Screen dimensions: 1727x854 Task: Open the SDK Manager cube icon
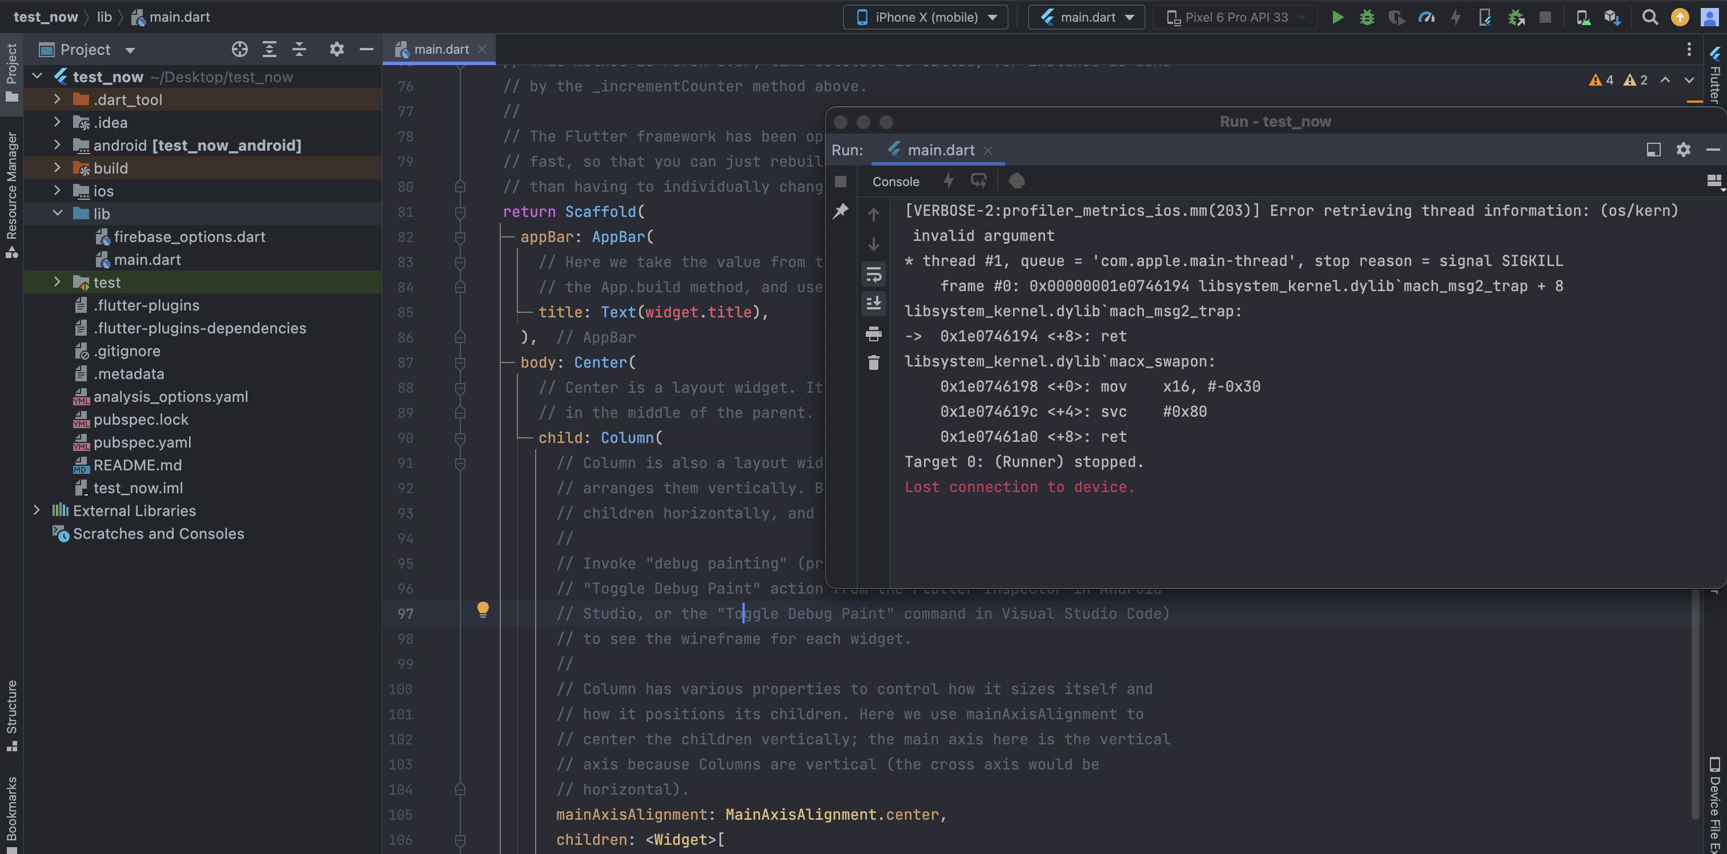[x=1612, y=18]
